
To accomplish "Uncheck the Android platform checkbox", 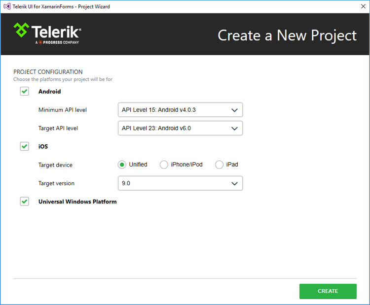I will tap(24, 91).
